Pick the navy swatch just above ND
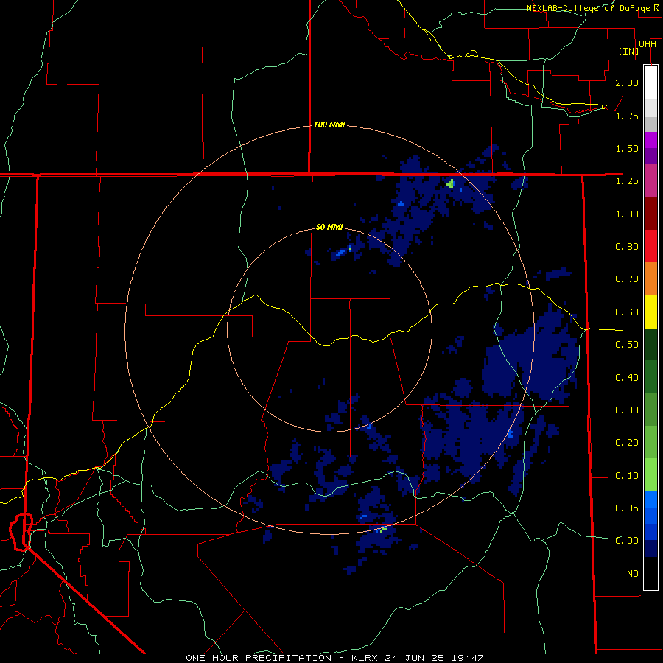This screenshot has height=663, width=663. [x=650, y=548]
